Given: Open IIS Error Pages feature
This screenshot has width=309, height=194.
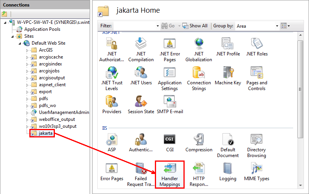Looking at the screenshot, I should coord(112,172).
